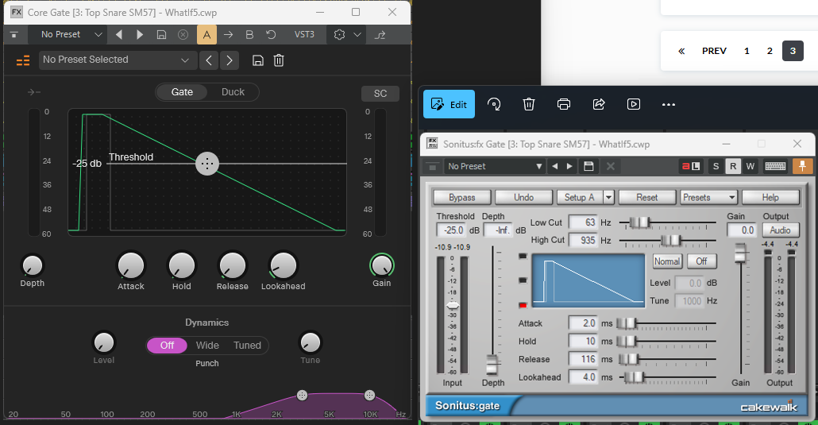Viewport: 818px width, 425px height.
Task: Click the orange pin icon in Sonitus window
Action: [x=803, y=166]
